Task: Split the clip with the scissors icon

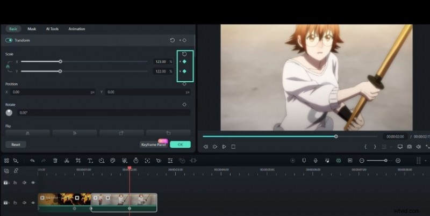Action: coord(67,161)
